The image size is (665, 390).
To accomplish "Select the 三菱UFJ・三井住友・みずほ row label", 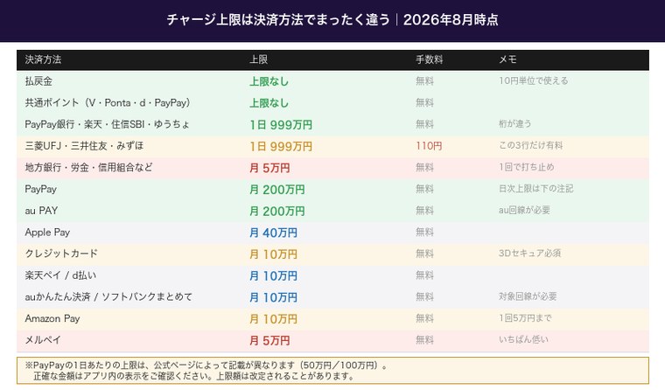I will (x=84, y=146).
